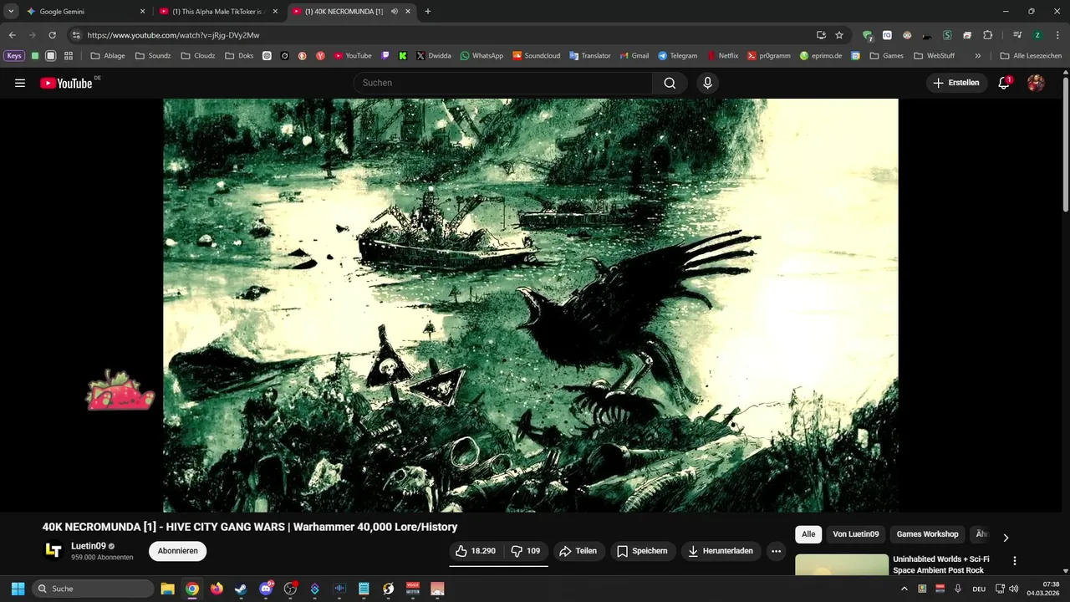1070x602 pixels.
Task: Bookmark this page with the star icon
Action: click(839, 35)
